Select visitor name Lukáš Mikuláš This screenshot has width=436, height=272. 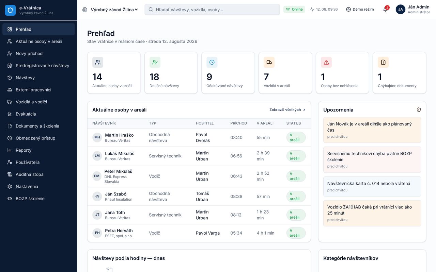coord(120,153)
